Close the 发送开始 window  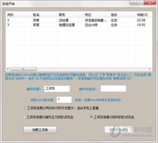pos(150,3)
